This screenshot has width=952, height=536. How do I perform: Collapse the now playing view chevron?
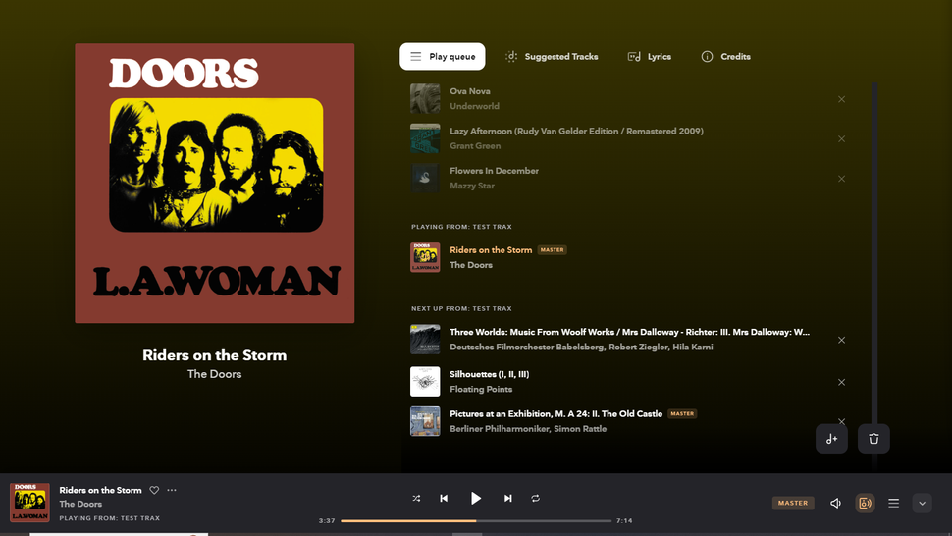922,503
